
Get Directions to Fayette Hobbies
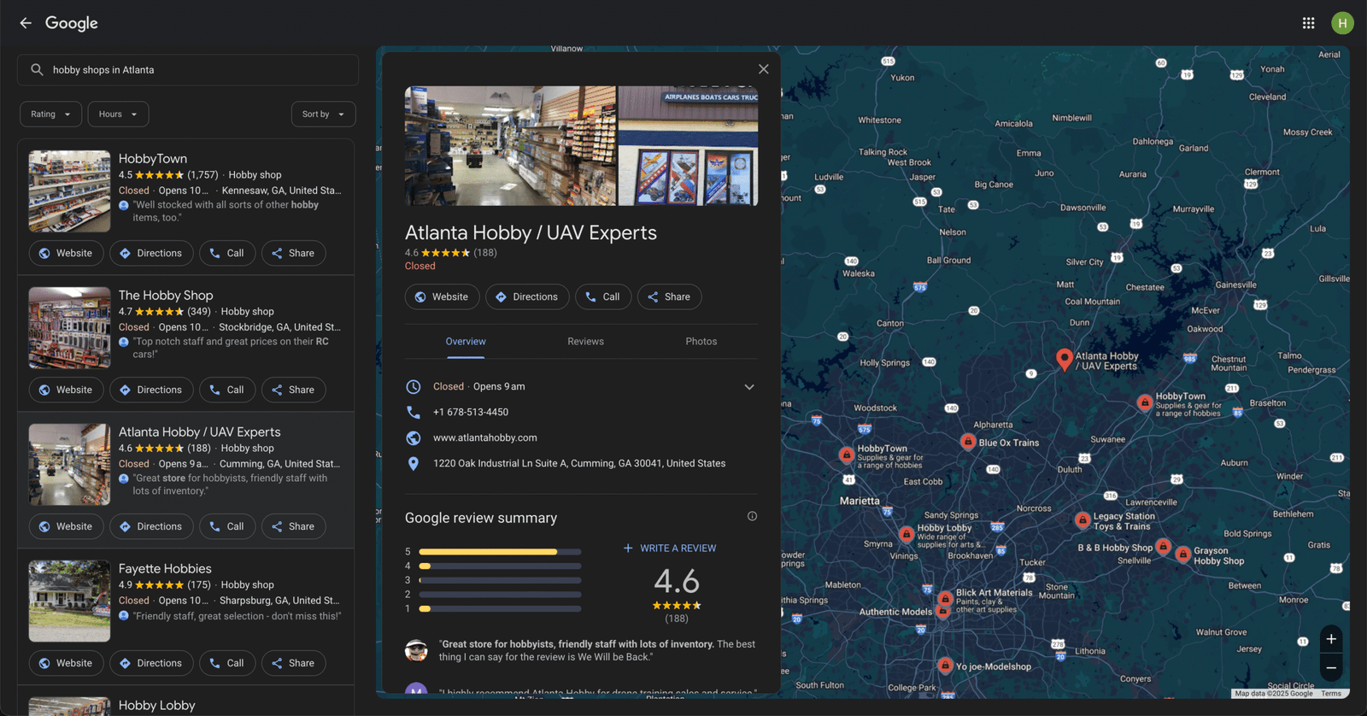[x=151, y=663]
